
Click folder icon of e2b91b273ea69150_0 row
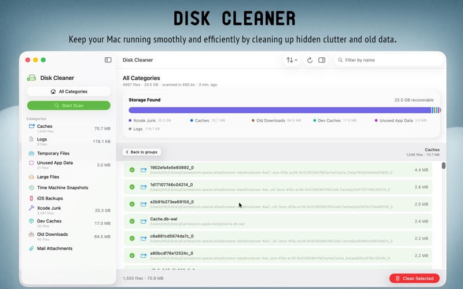(x=144, y=204)
